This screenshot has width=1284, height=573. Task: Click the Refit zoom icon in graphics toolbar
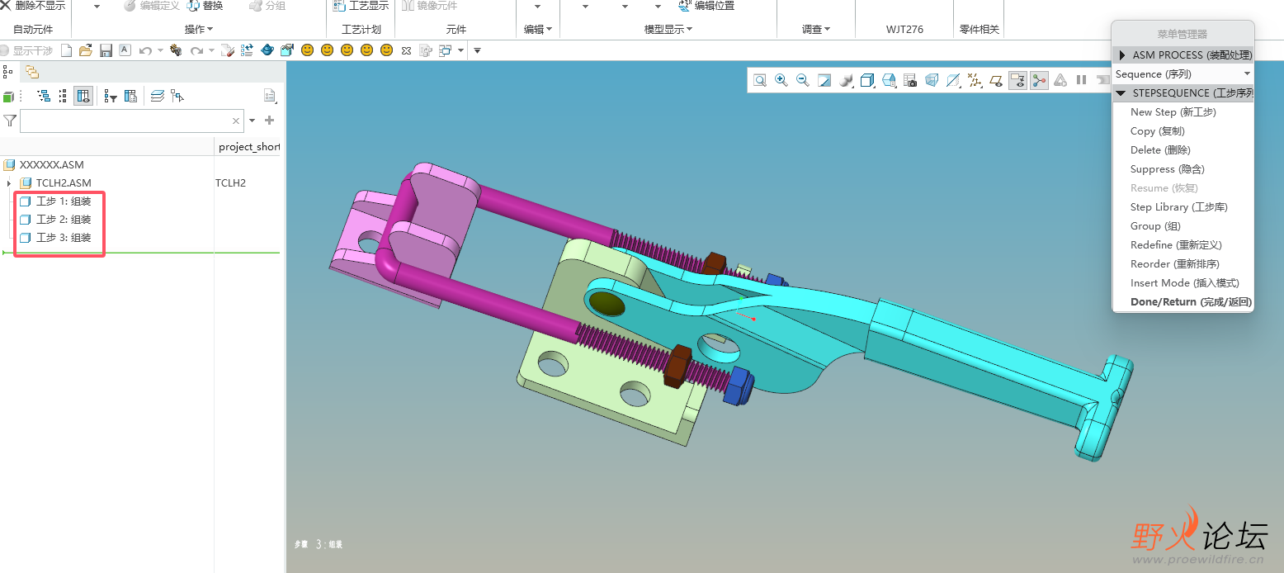pos(759,80)
